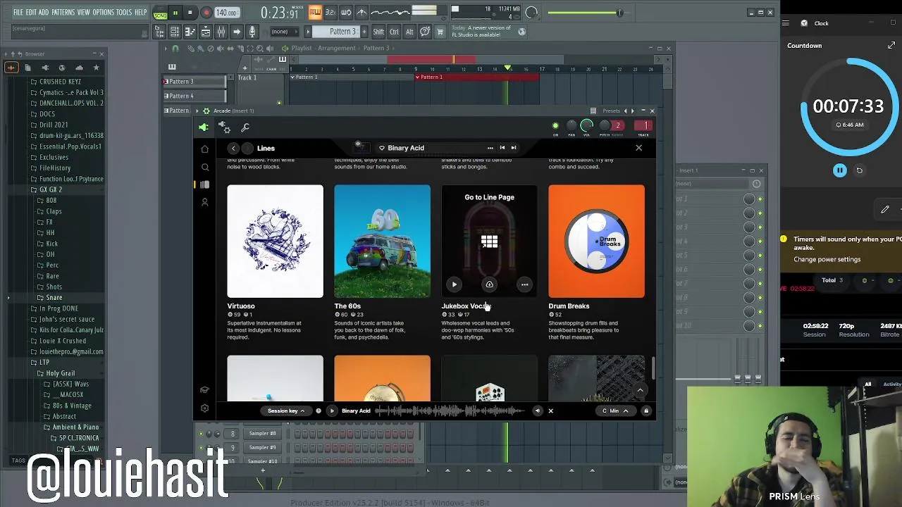Dismiss the Binary Acid preview bar
Screen dimensions: 902x507
click(x=550, y=411)
